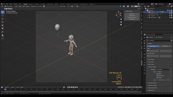173x97 pixels.
Task: Disable Collection render via camera icon
Action: tap(171, 10)
